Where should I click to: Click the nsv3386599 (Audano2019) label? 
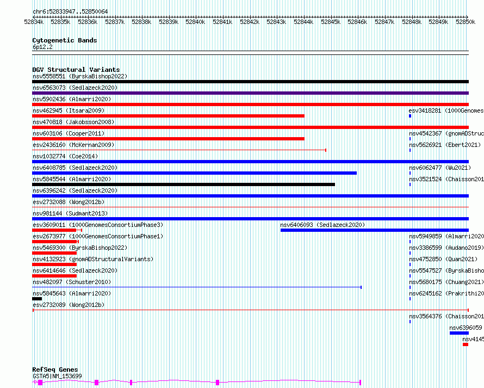tap(446, 248)
